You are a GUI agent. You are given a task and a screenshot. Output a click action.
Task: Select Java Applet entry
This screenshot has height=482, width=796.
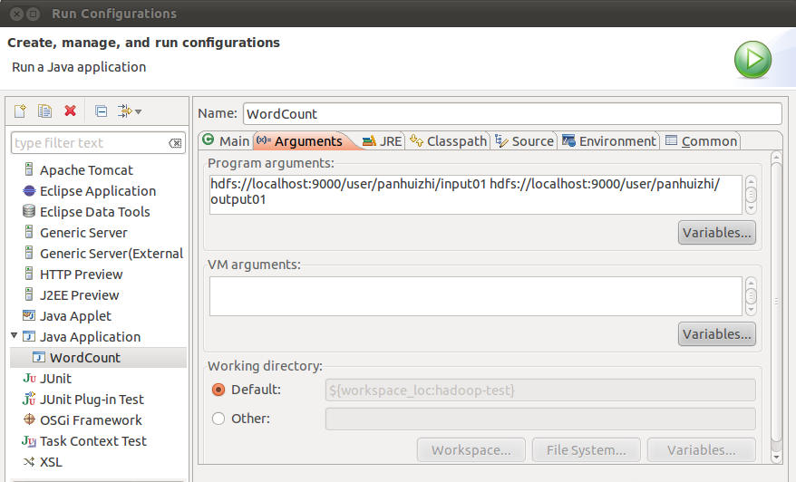tap(75, 315)
